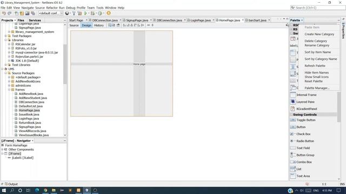
Task: Open the Output panel
Action: tap(11, 184)
